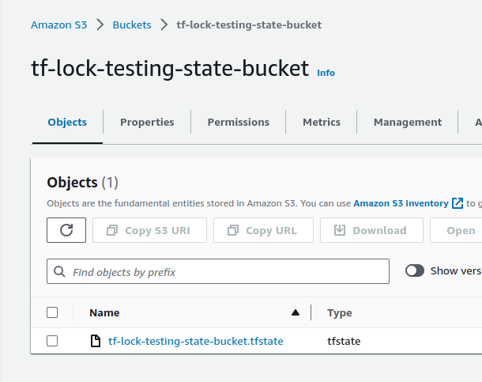Click the tf-lock-testing-state-bucket breadcrumb text
This screenshot has width=482, height=382.
[x=249, y=25]
